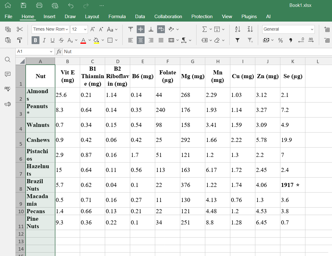Switch to the Insert tab

point(49,17)
